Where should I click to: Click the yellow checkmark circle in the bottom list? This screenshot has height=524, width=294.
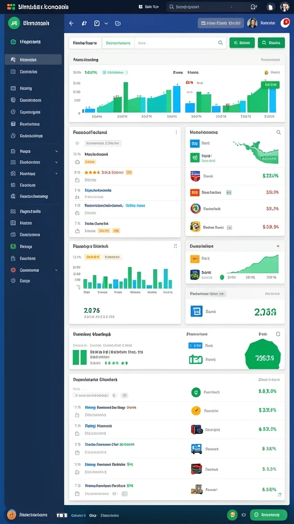[196, 410]
